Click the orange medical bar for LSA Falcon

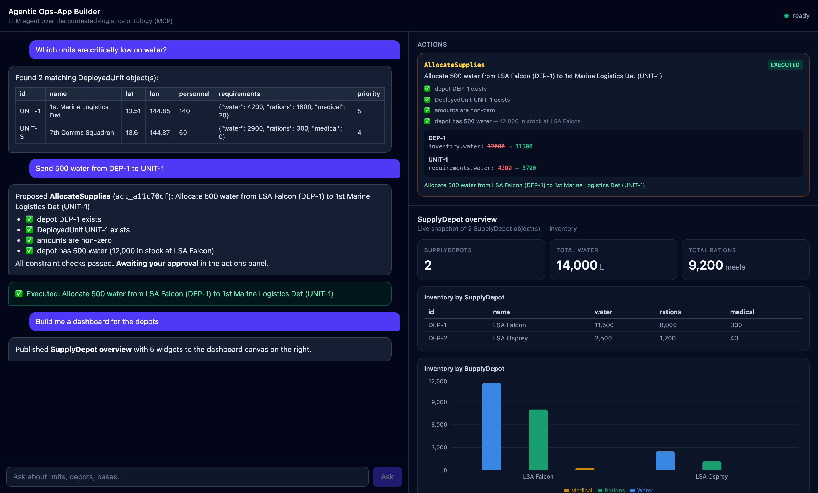click(585, 469)
